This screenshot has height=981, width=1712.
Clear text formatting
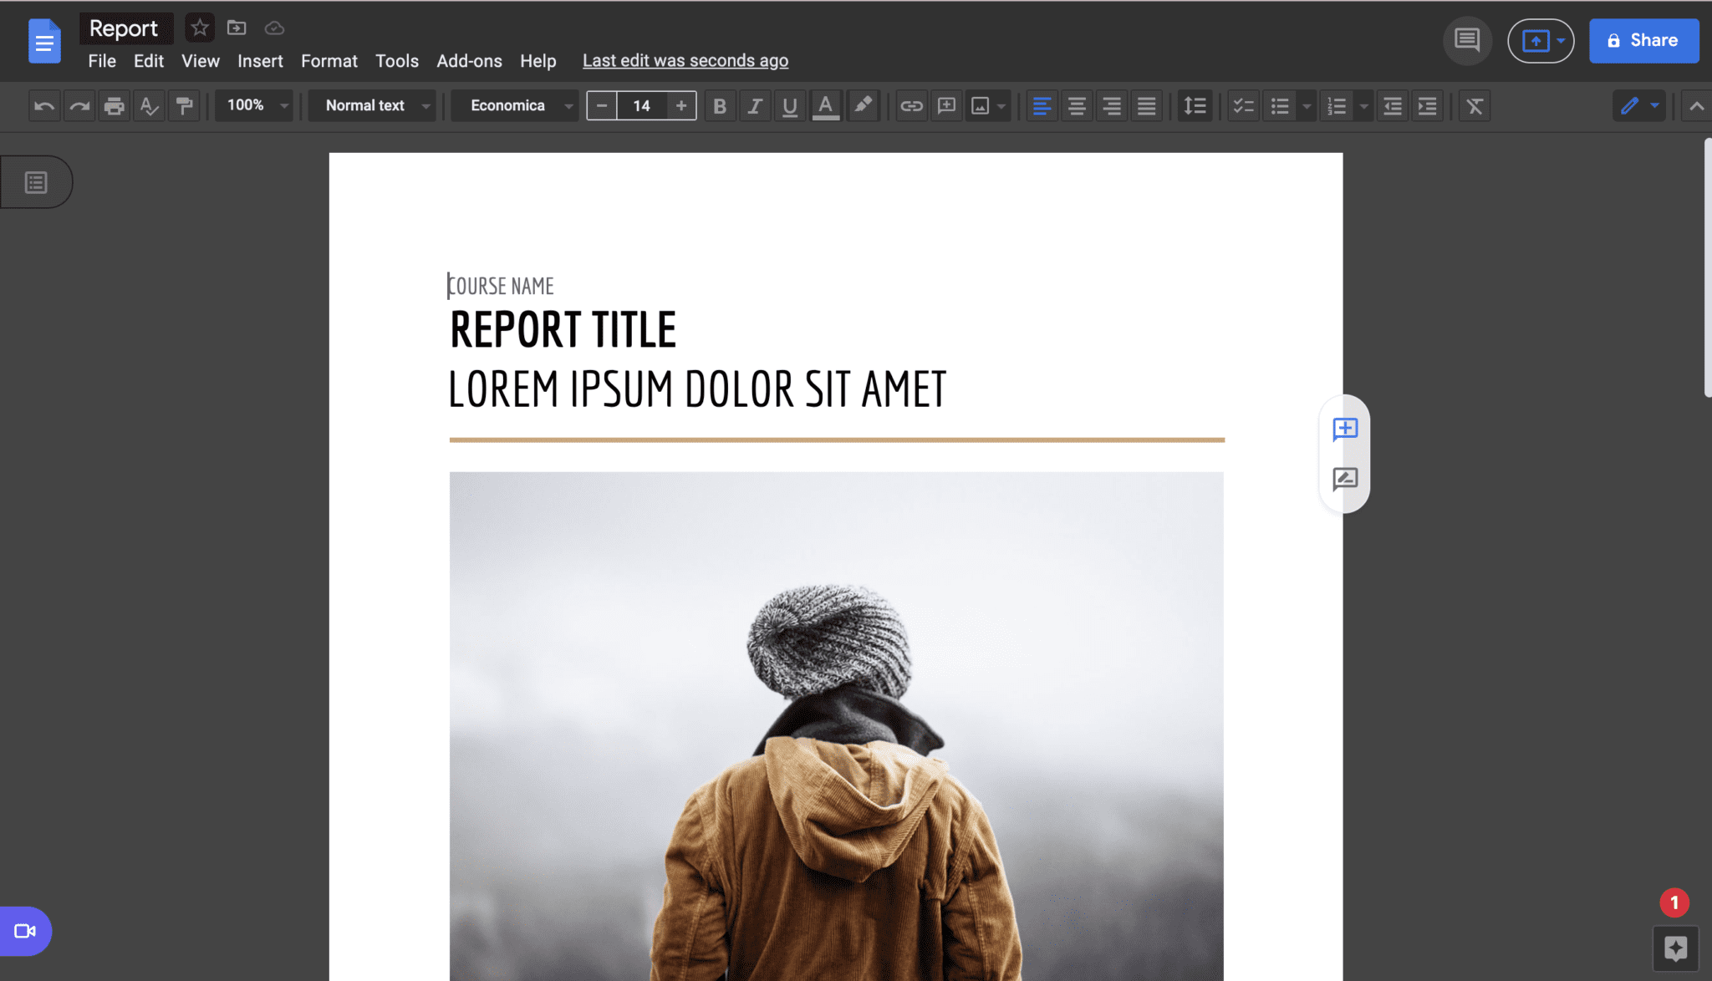point(1474,105)
